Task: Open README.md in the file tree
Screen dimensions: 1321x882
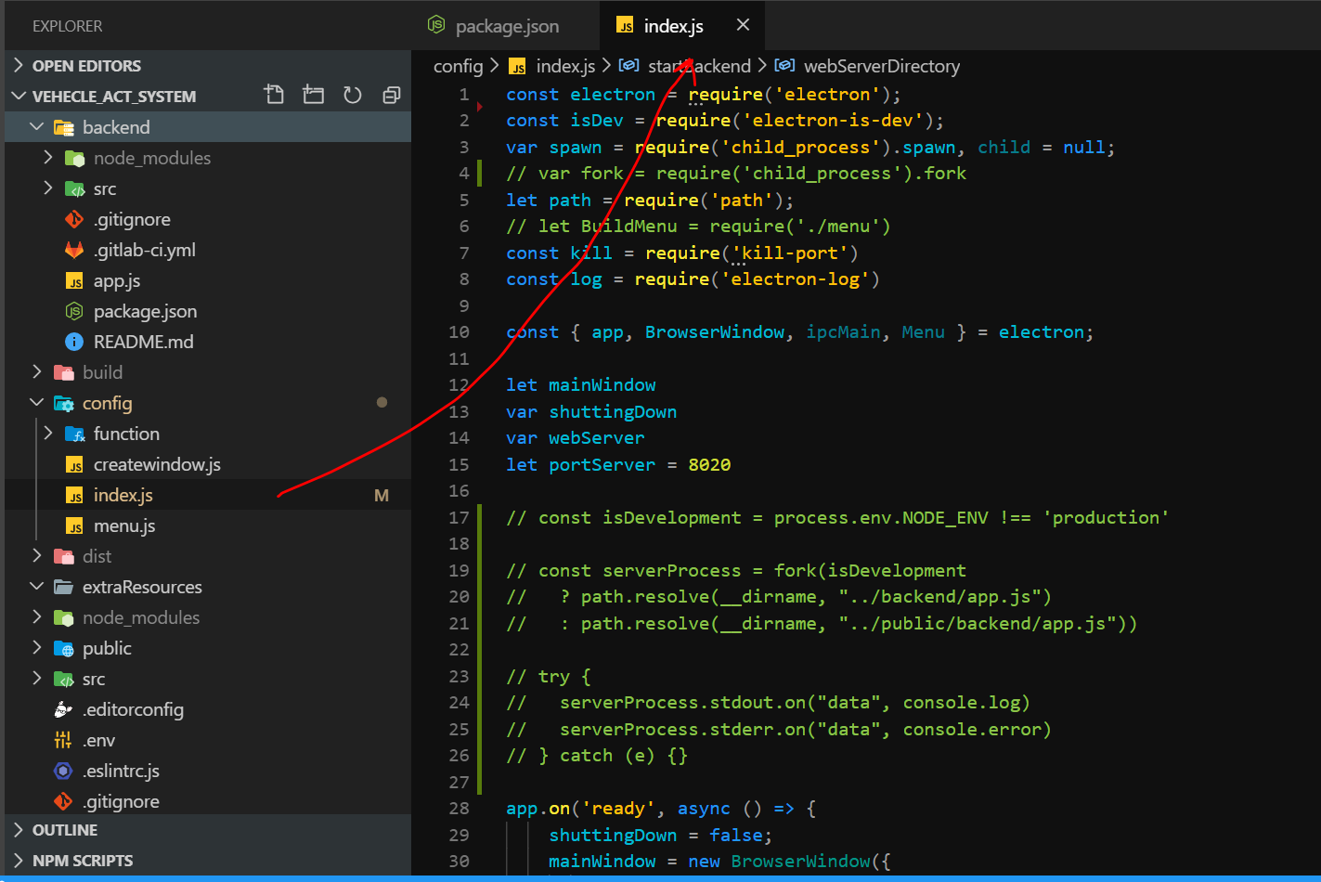Action: click(x=144, y=342)
